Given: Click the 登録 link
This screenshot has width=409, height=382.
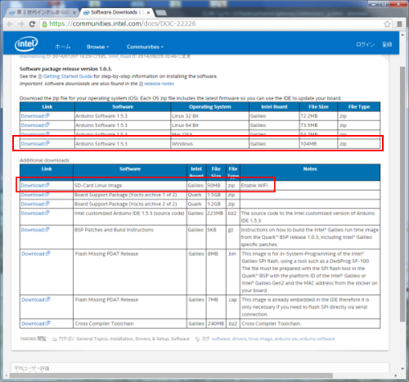Looking at the screenshot, I should [387, 44].
